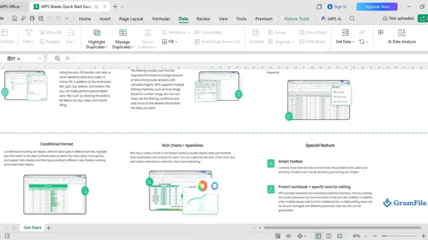428x240 pixels.
Task: Open WPS AI from the ribbon tabs
Action: pos(331,18)
